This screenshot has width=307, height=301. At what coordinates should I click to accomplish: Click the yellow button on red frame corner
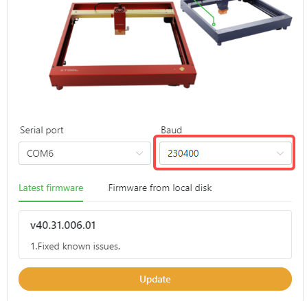182,69
